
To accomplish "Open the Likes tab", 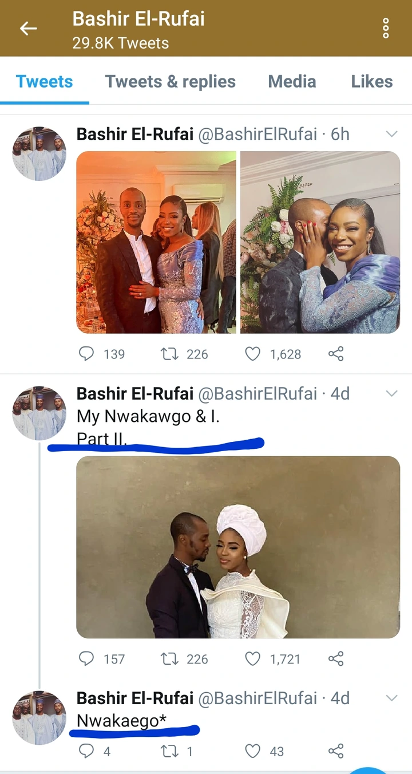I will (372, 81).
